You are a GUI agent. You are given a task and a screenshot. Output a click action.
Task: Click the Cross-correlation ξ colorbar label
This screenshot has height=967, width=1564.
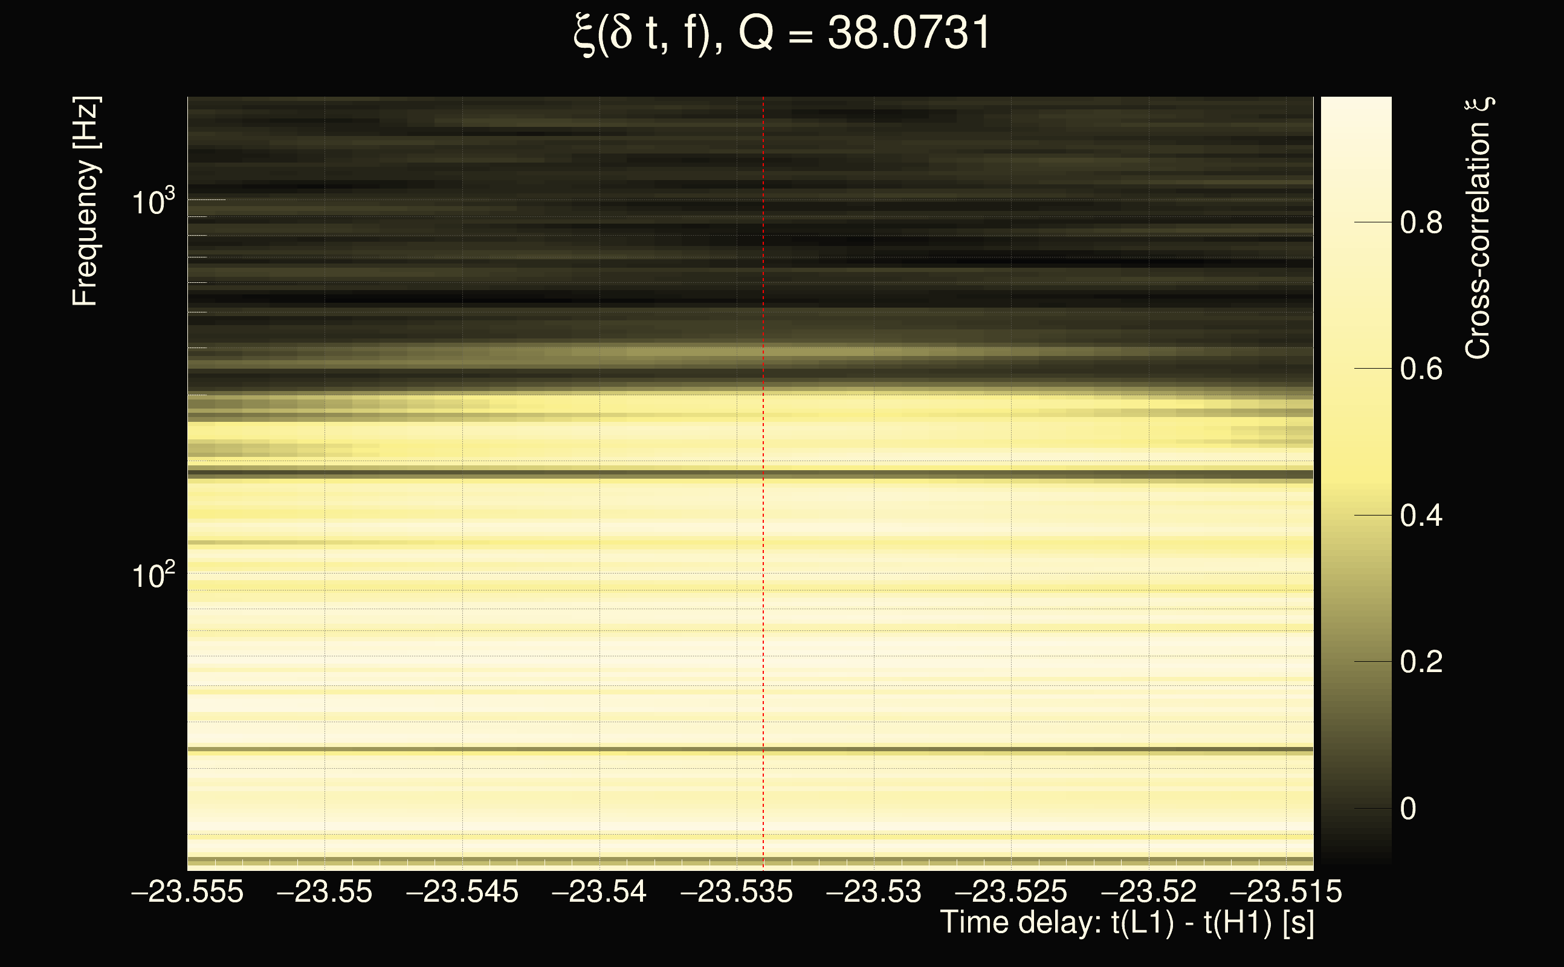[1478, 228]
